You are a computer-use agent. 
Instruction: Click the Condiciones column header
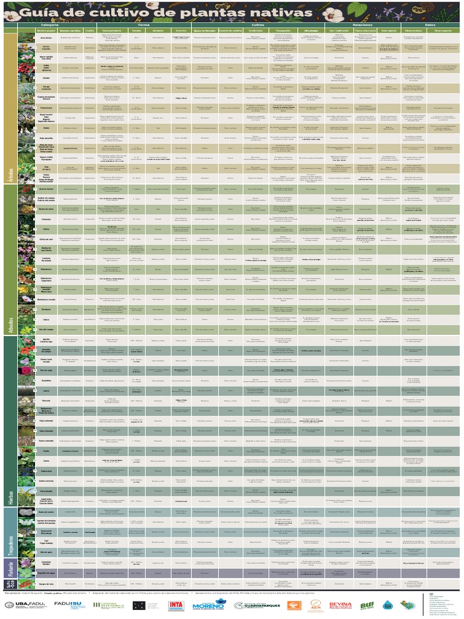[256, 30]
